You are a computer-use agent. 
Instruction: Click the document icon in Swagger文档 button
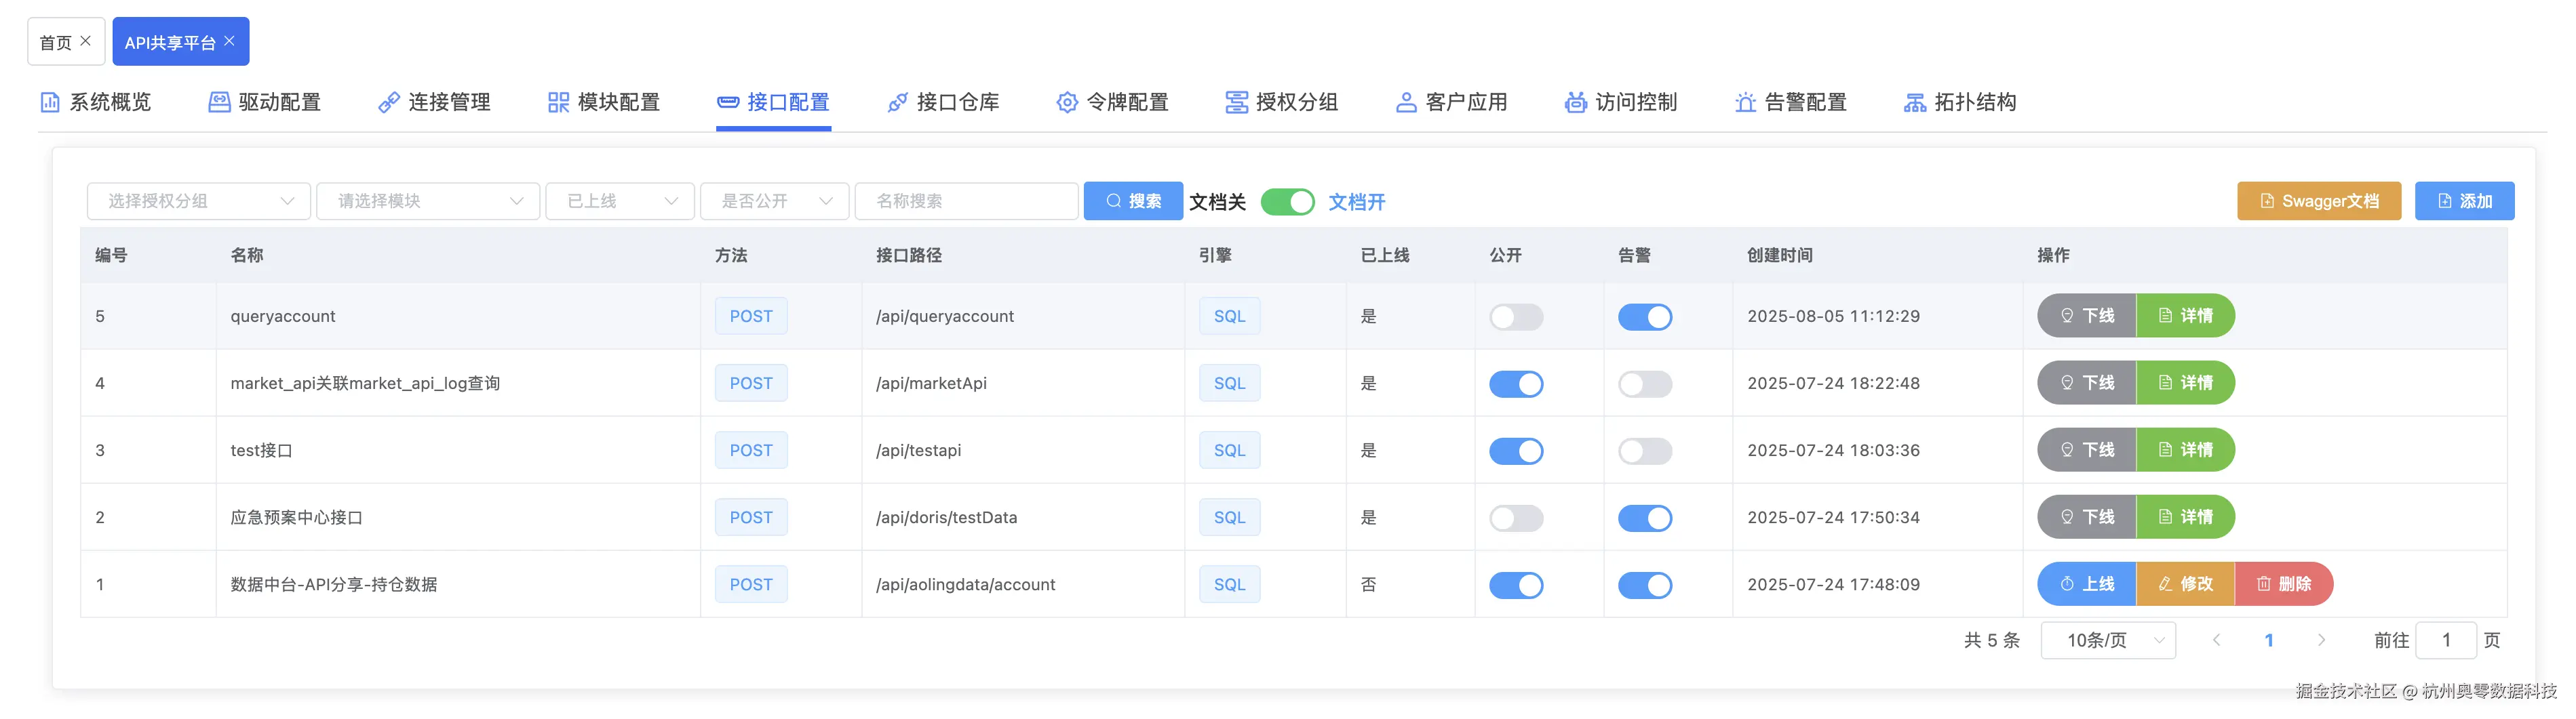[2267, 201]
